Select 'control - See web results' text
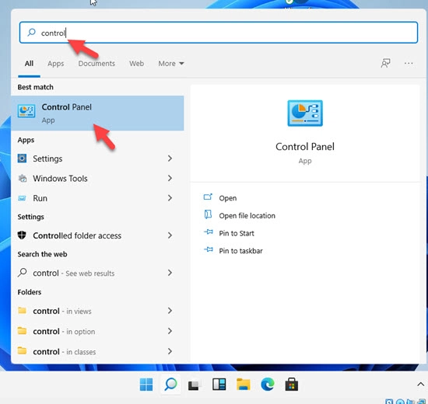428x404 pixels. (x=73, y=273)
